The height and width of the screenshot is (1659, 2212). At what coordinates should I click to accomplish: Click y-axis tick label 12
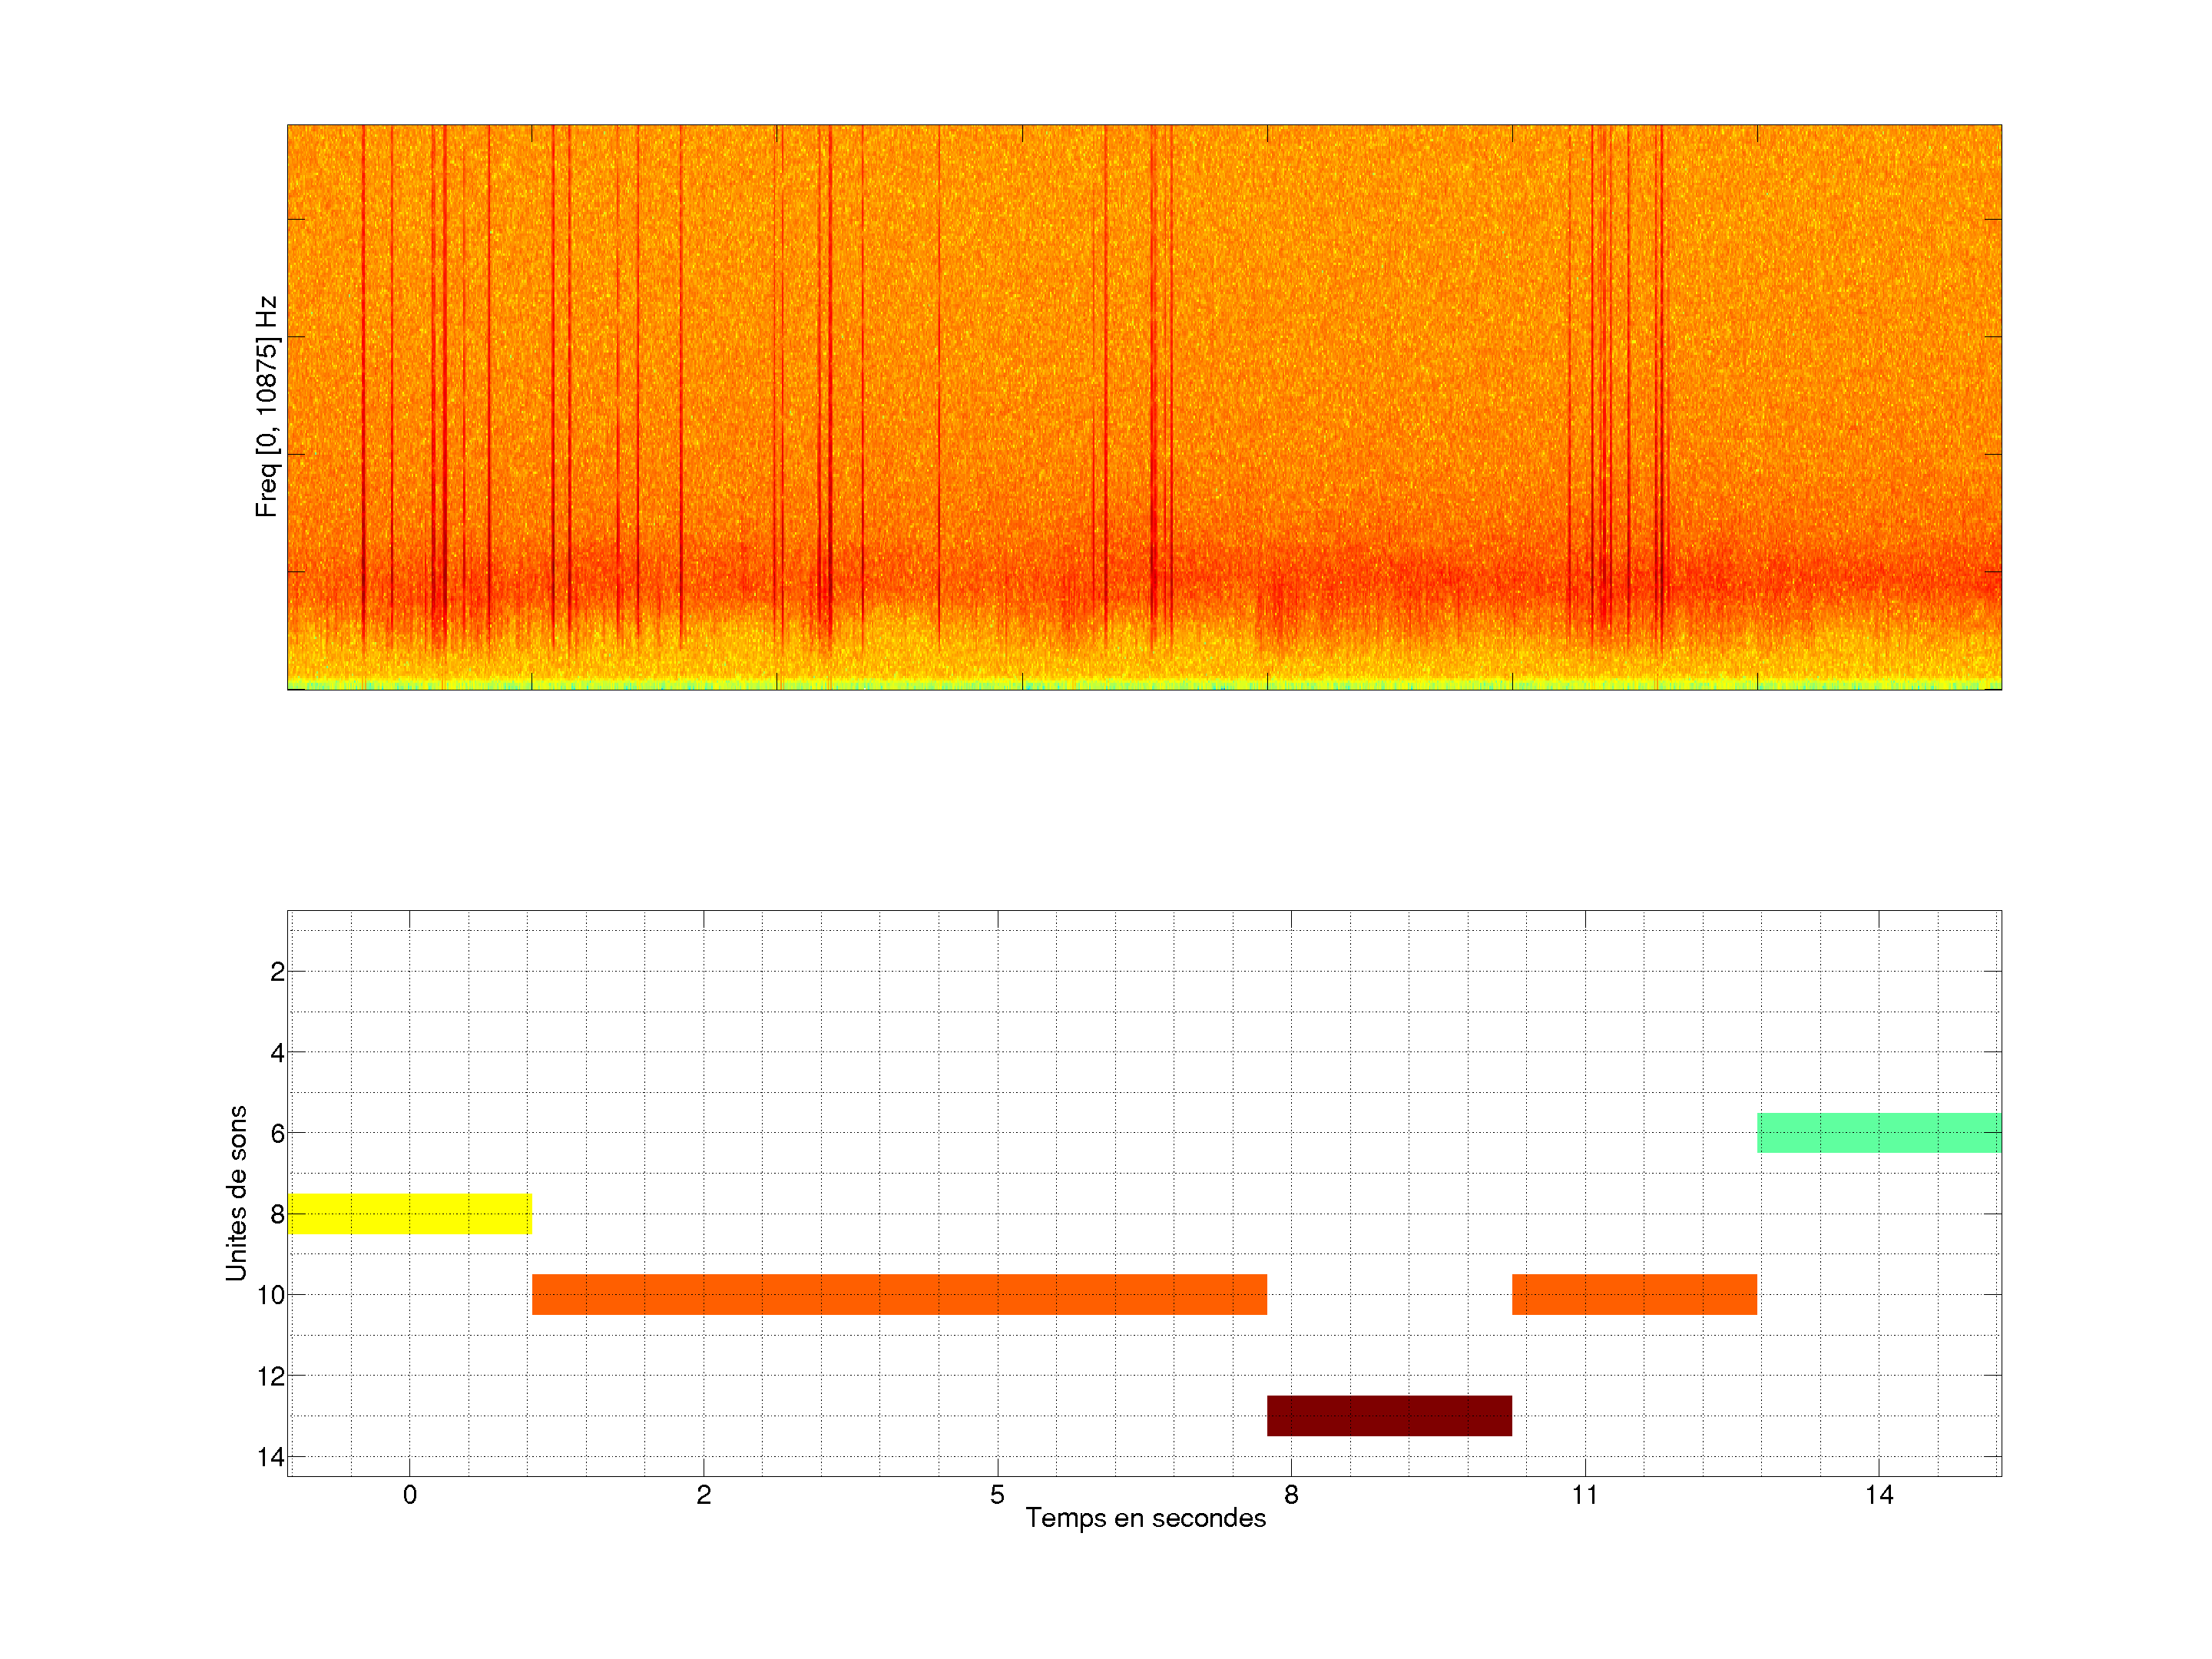click(x=271, y=1377)
